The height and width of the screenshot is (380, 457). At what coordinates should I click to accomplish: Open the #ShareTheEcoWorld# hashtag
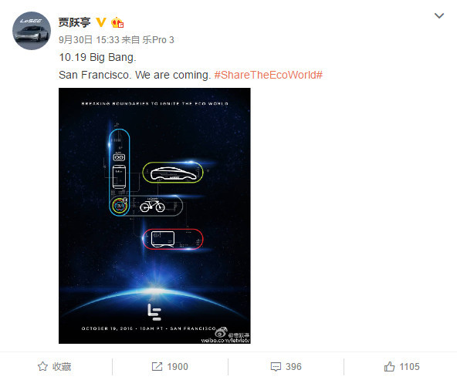(x=269, y=75)
